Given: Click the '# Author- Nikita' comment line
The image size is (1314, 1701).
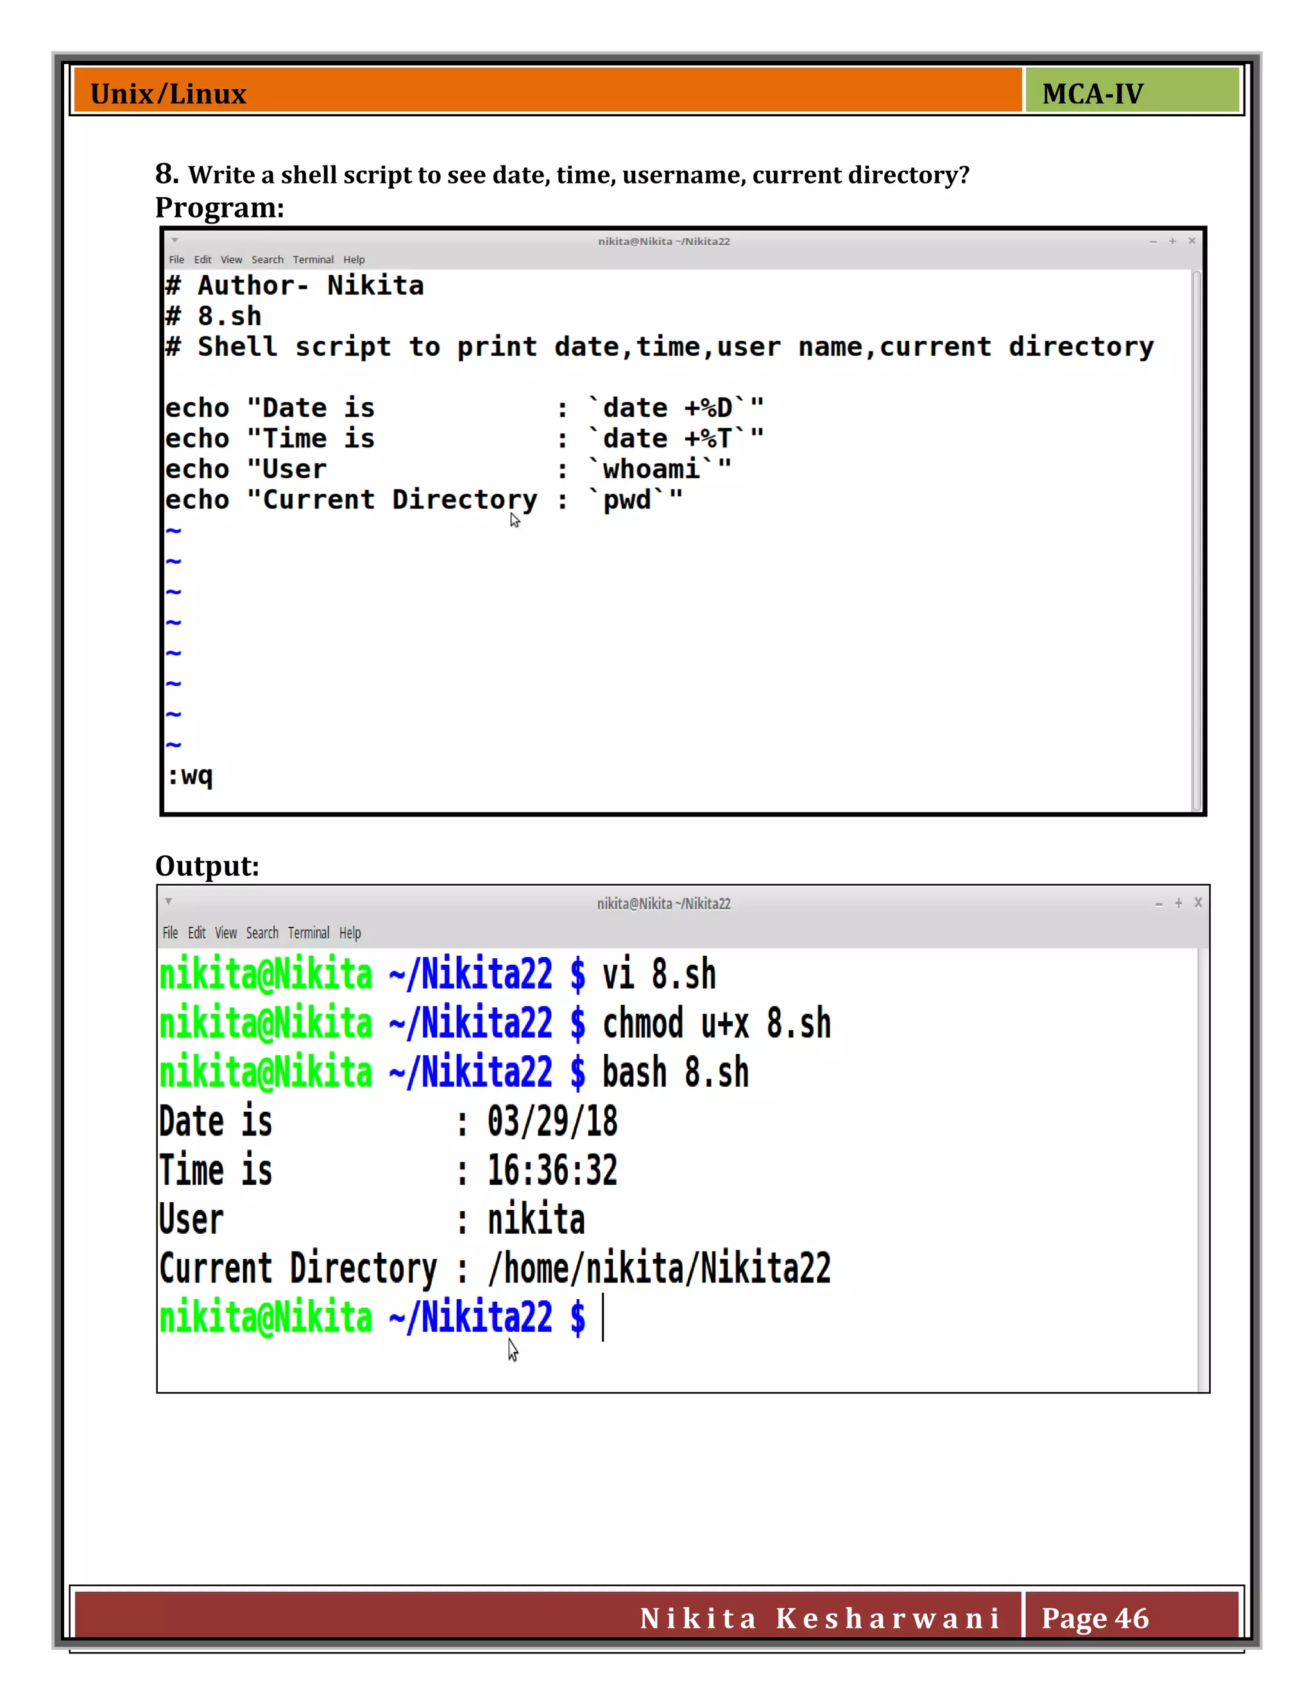Looking at the screenshot, I should (x=295, y=286).
